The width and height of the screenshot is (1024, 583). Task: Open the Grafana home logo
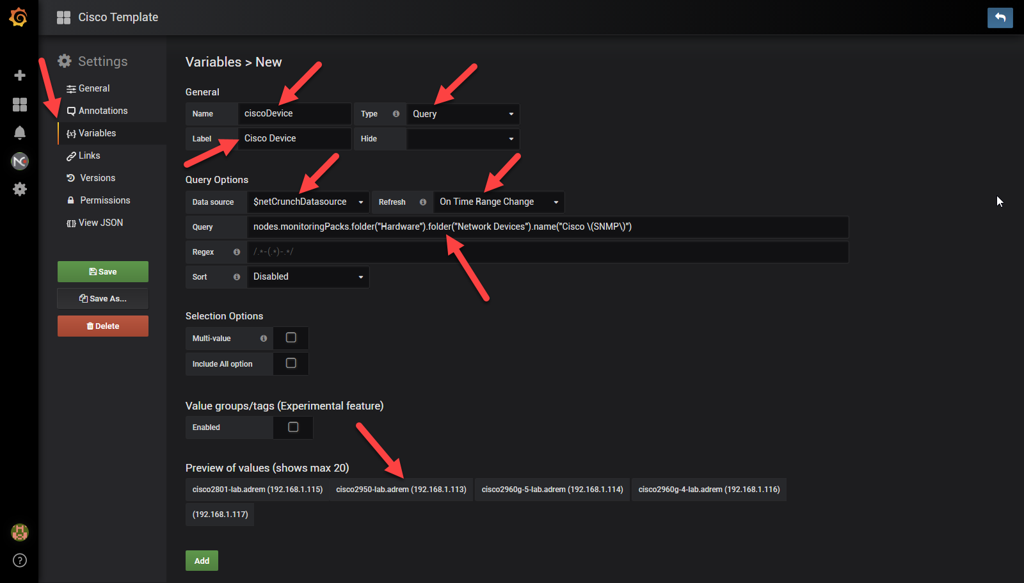click(19, 17)
